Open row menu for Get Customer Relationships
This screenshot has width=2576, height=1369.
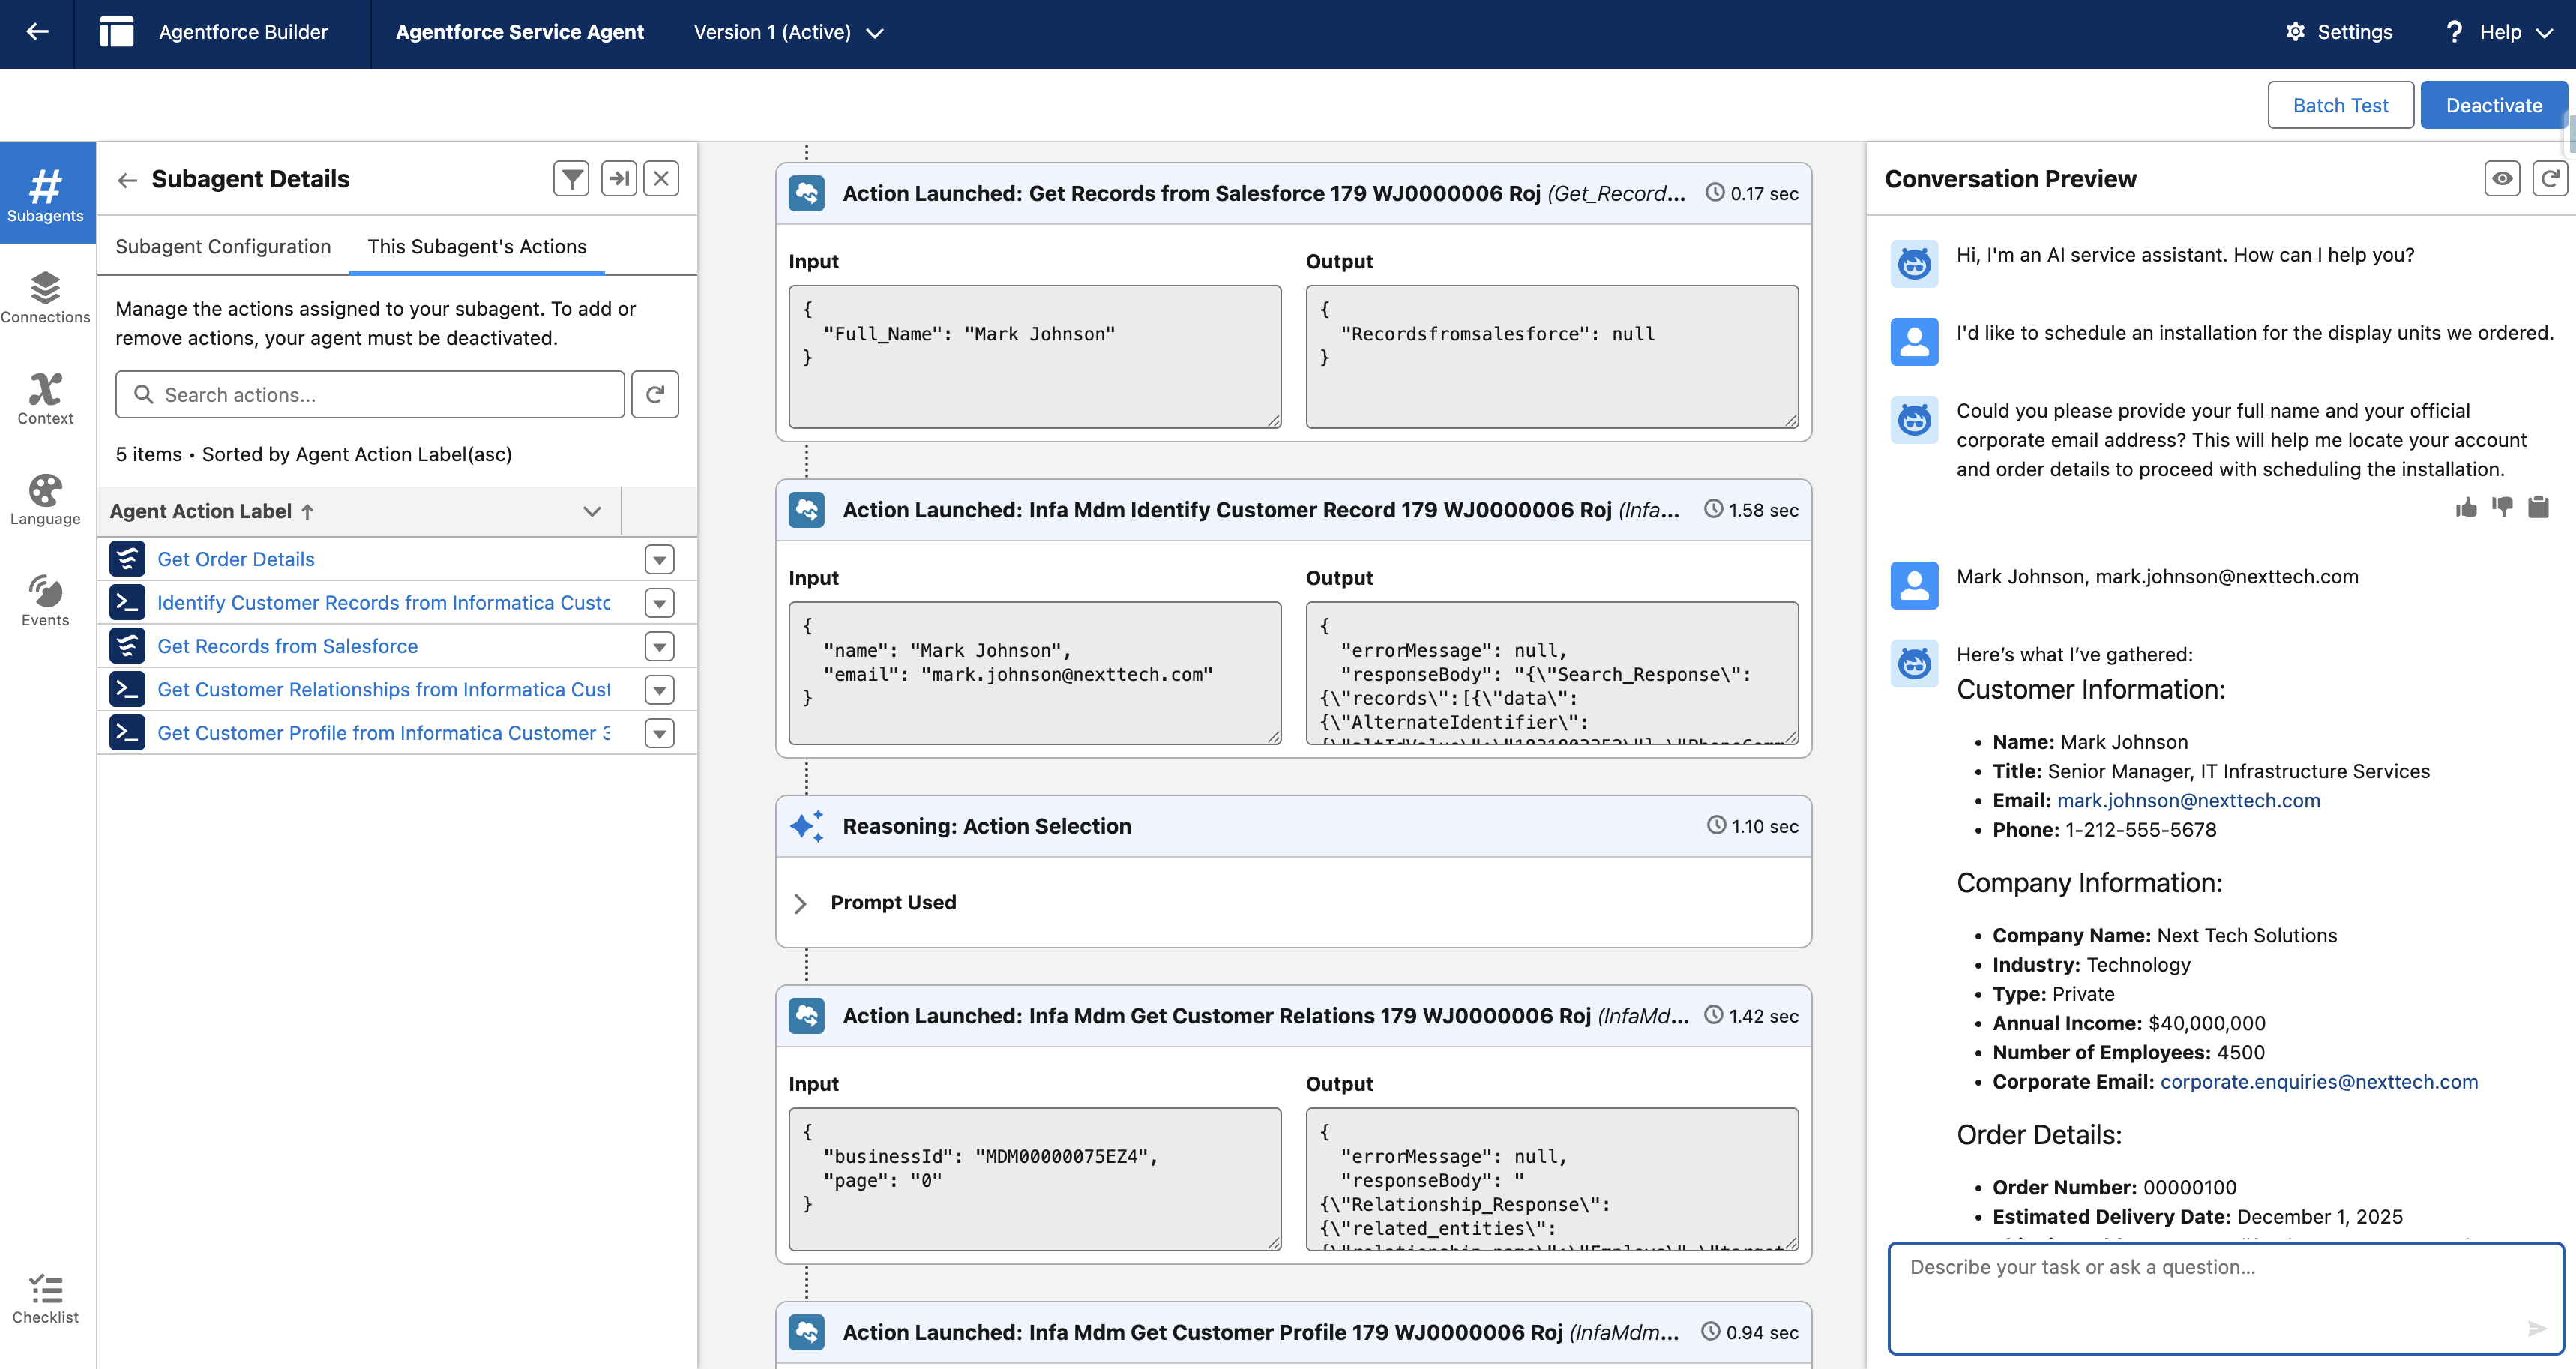point(659,689)
